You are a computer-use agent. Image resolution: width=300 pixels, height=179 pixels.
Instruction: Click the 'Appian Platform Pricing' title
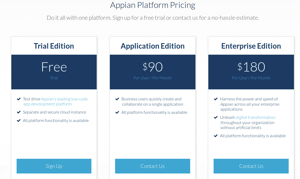point(153,5)
